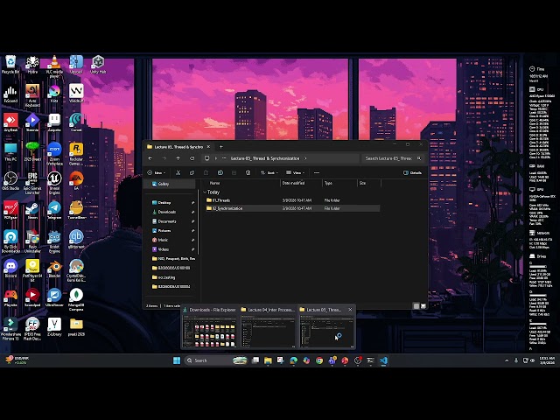Image resolution: width=560 pixels, height=420 pixels.
Task: Click Google Chrome on taskbar
Action: pos(319,360)
